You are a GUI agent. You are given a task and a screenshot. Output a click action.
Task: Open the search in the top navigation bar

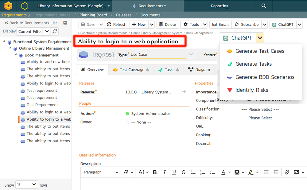[x=264, y=6]
